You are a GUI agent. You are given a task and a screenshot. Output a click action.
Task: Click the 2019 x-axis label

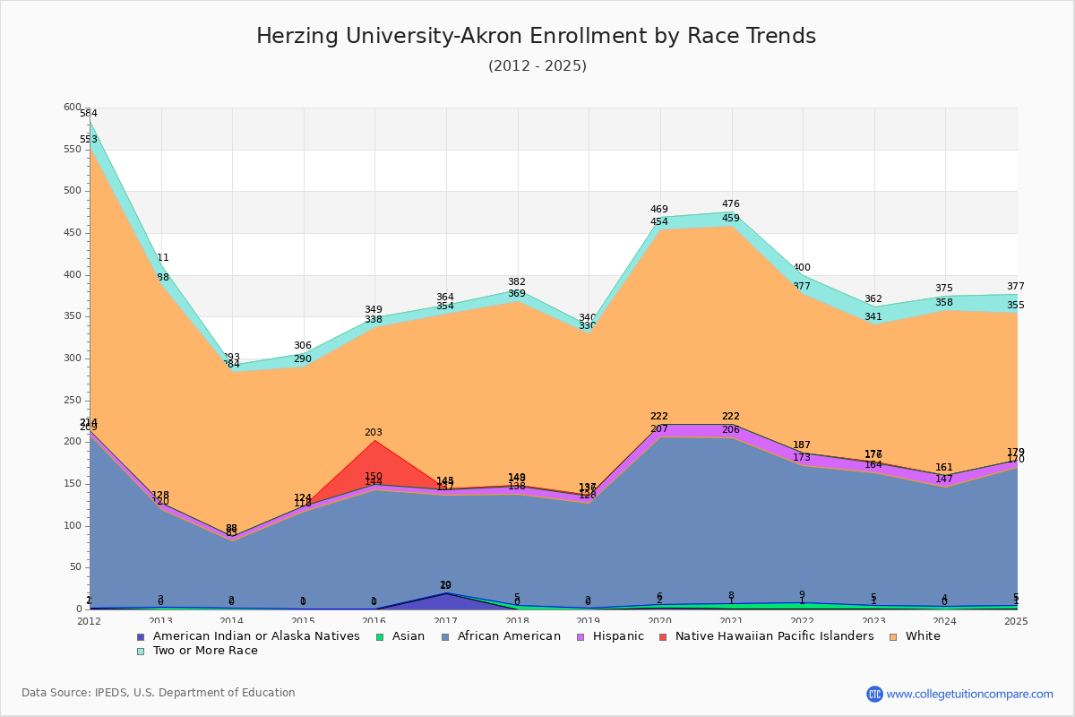[x=589, y=621]
